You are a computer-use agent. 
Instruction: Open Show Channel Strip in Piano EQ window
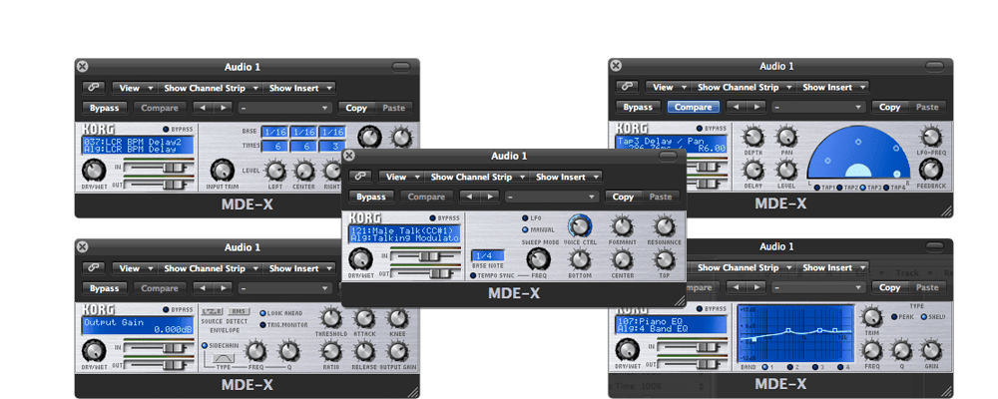tap(744, 267)
